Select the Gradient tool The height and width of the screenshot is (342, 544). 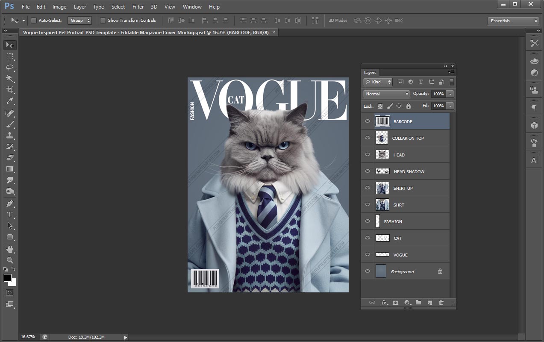pyautogui.click(x=9, y=169)
